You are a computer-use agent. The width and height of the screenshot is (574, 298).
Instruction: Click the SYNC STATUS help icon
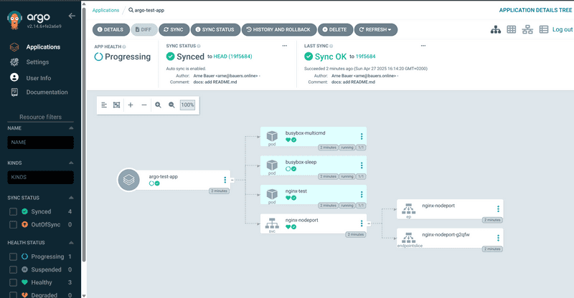tap(199, 46)
